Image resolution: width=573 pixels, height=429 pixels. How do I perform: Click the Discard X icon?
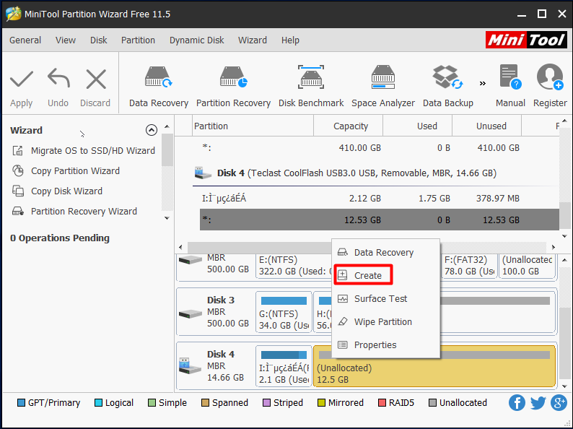[96, 79]
